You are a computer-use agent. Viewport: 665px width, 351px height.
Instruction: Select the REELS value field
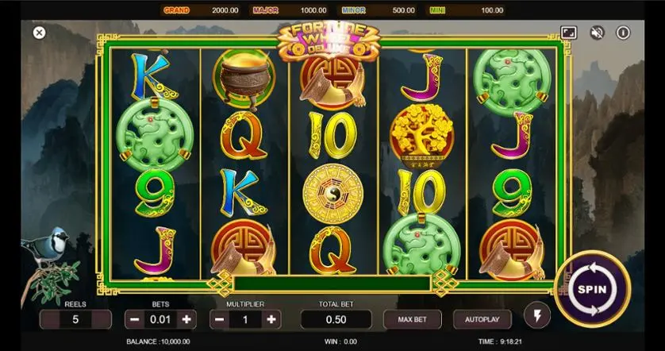[75, 319]
